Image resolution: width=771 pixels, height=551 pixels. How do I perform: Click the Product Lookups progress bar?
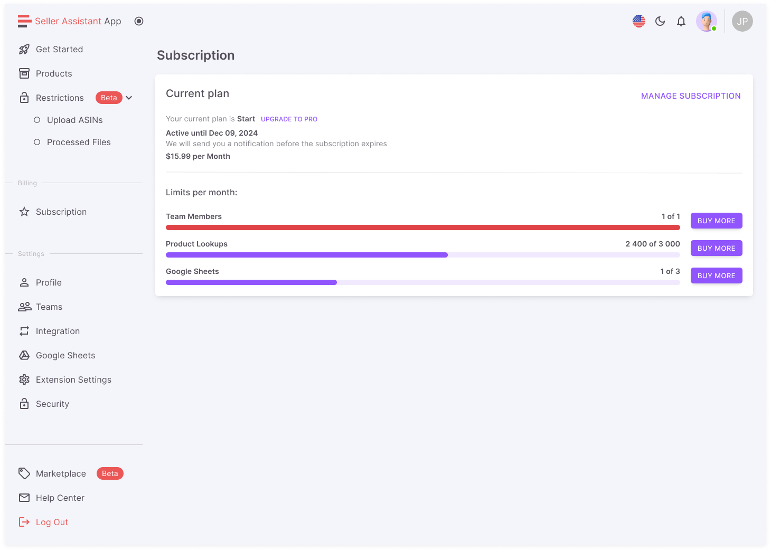(422, 255)
